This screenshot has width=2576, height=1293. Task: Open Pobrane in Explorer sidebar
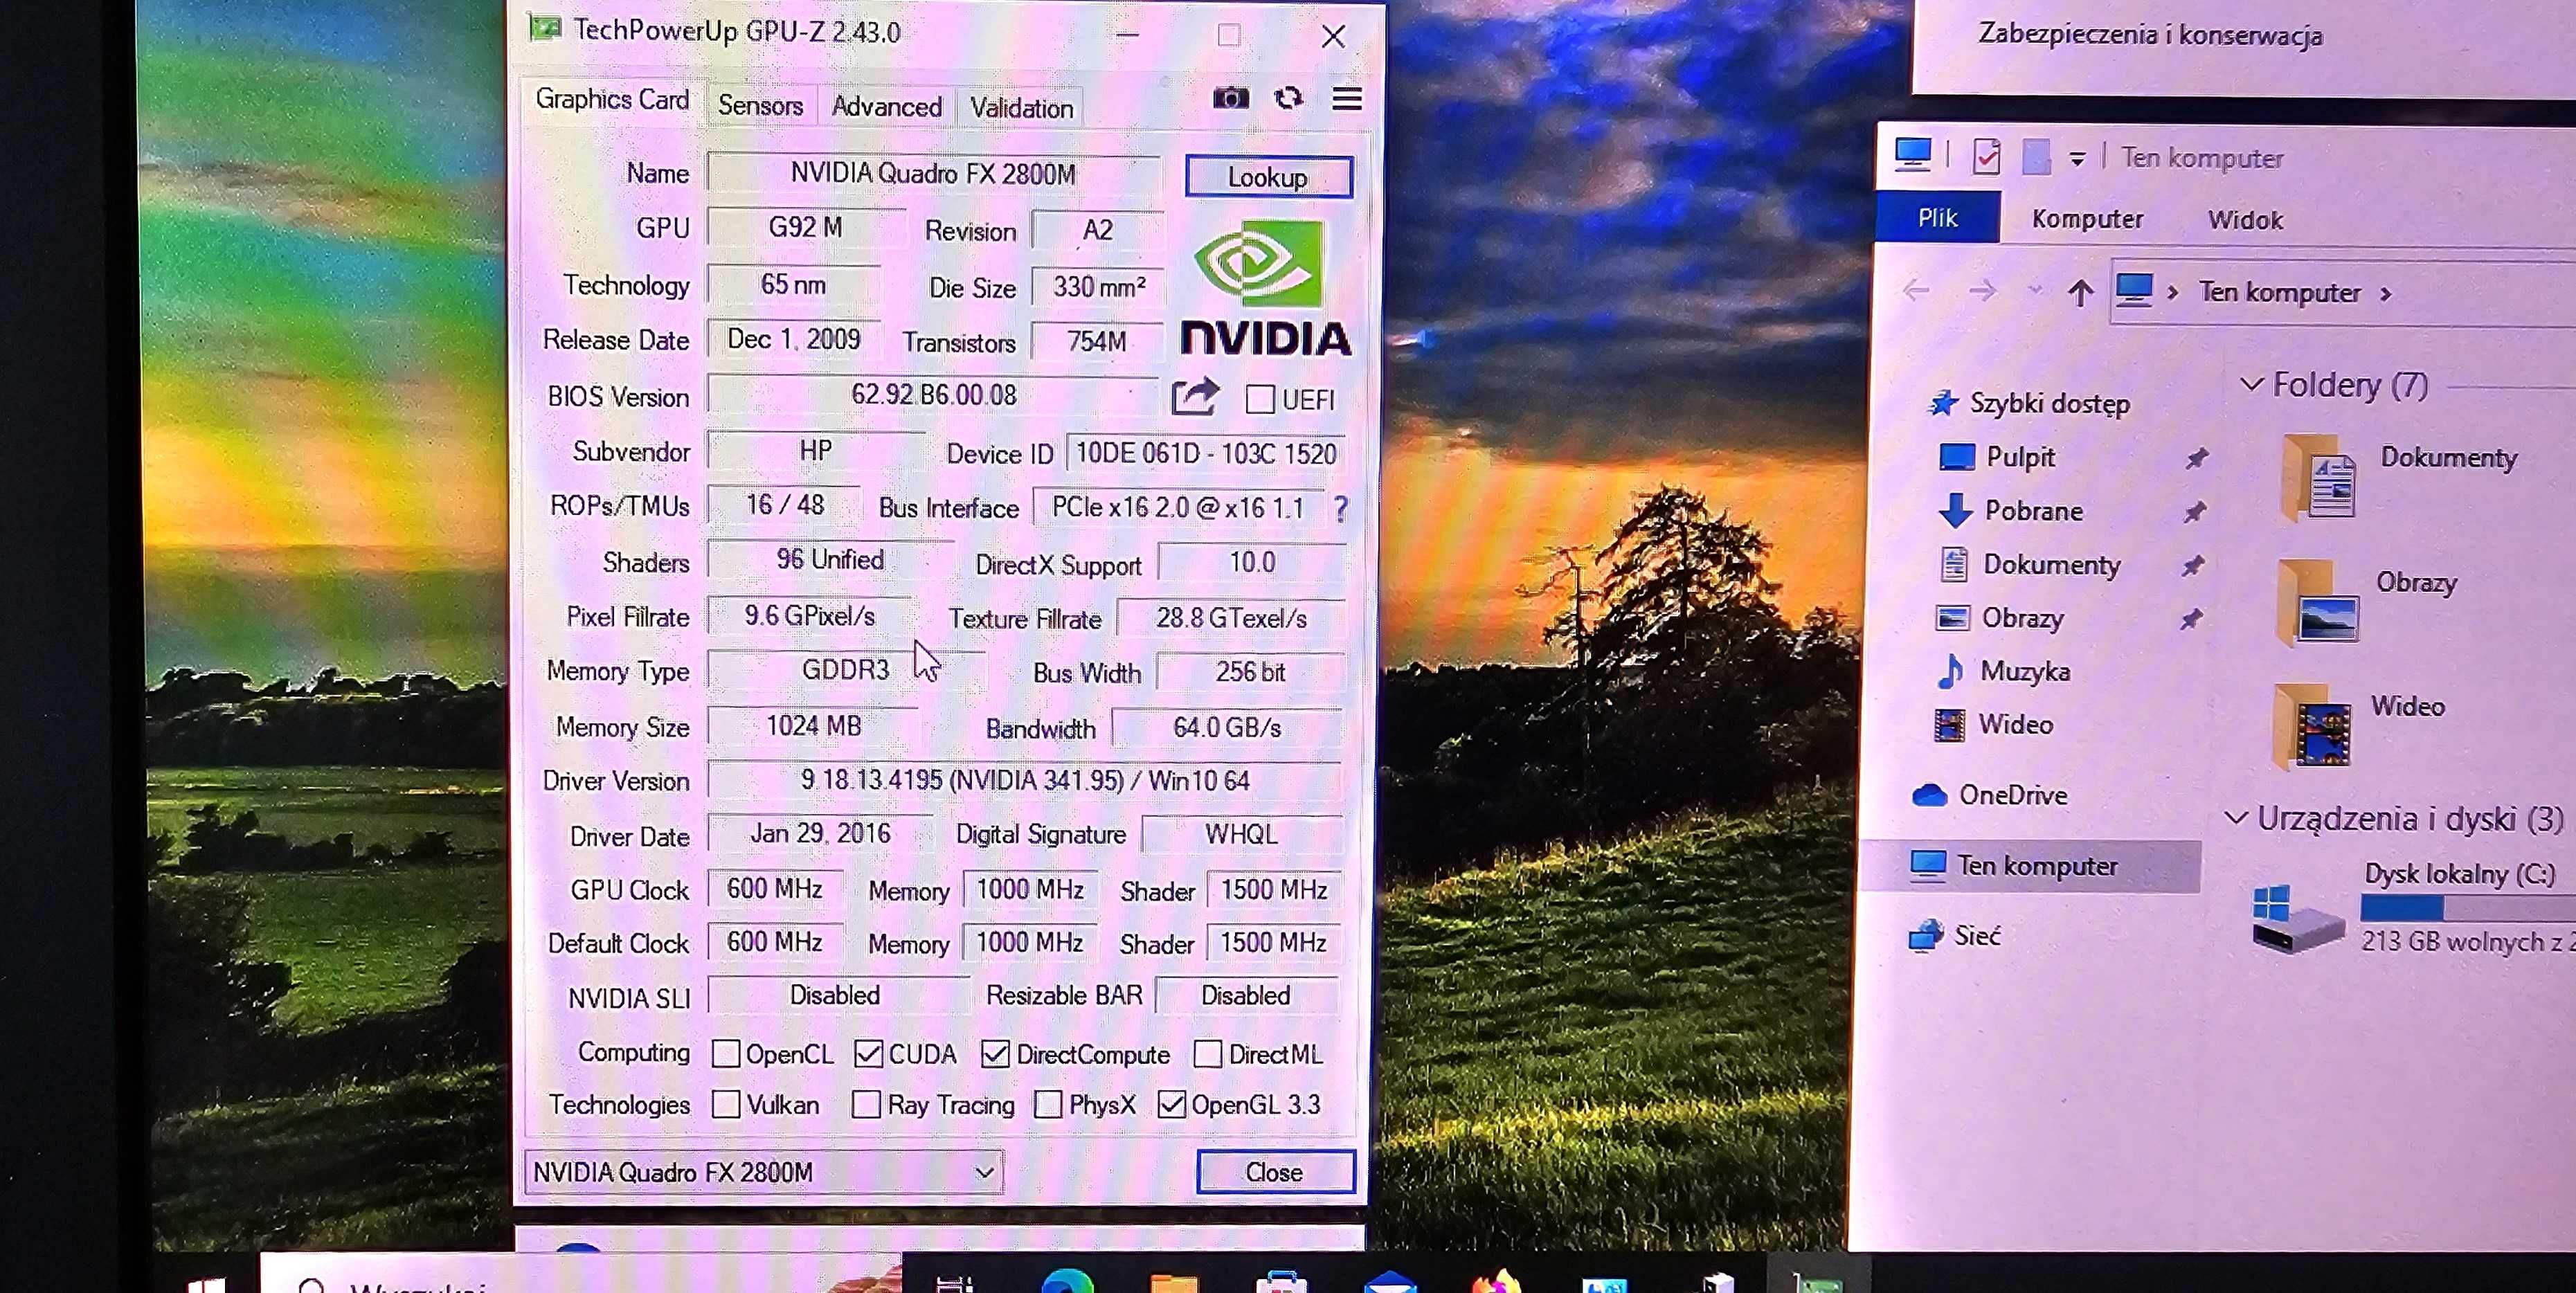point(2033,511)
